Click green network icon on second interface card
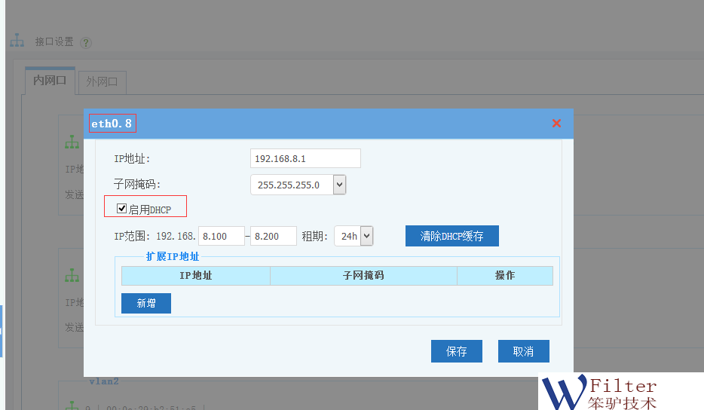The image size is (704, 410). (x=72, y=276)
